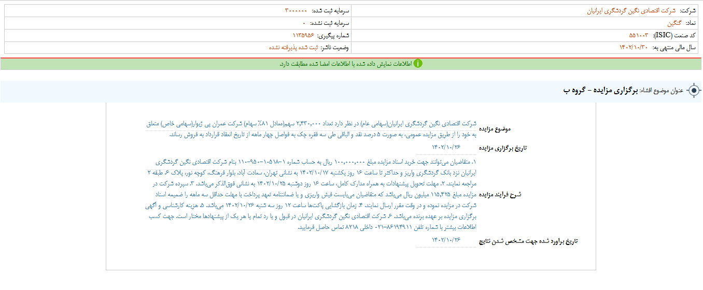Click the green info icon in the banner

coord(418,64)
